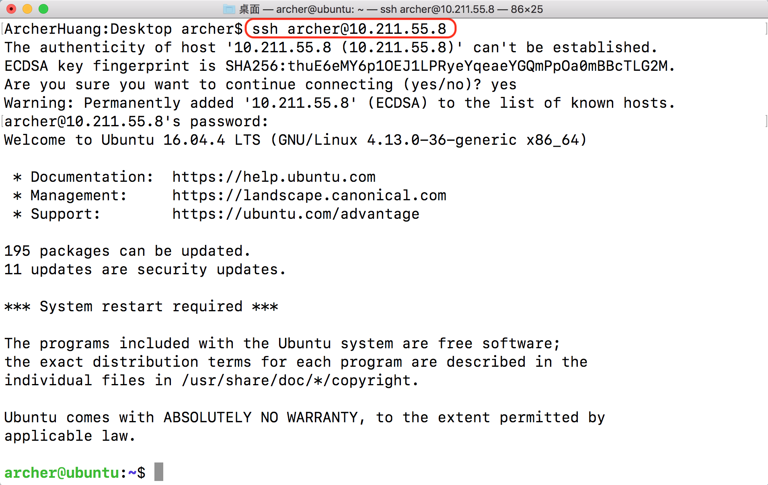Click the password prompt line
Image resolution: width=768 pixels, height=485 pixels.
point(136,121)
